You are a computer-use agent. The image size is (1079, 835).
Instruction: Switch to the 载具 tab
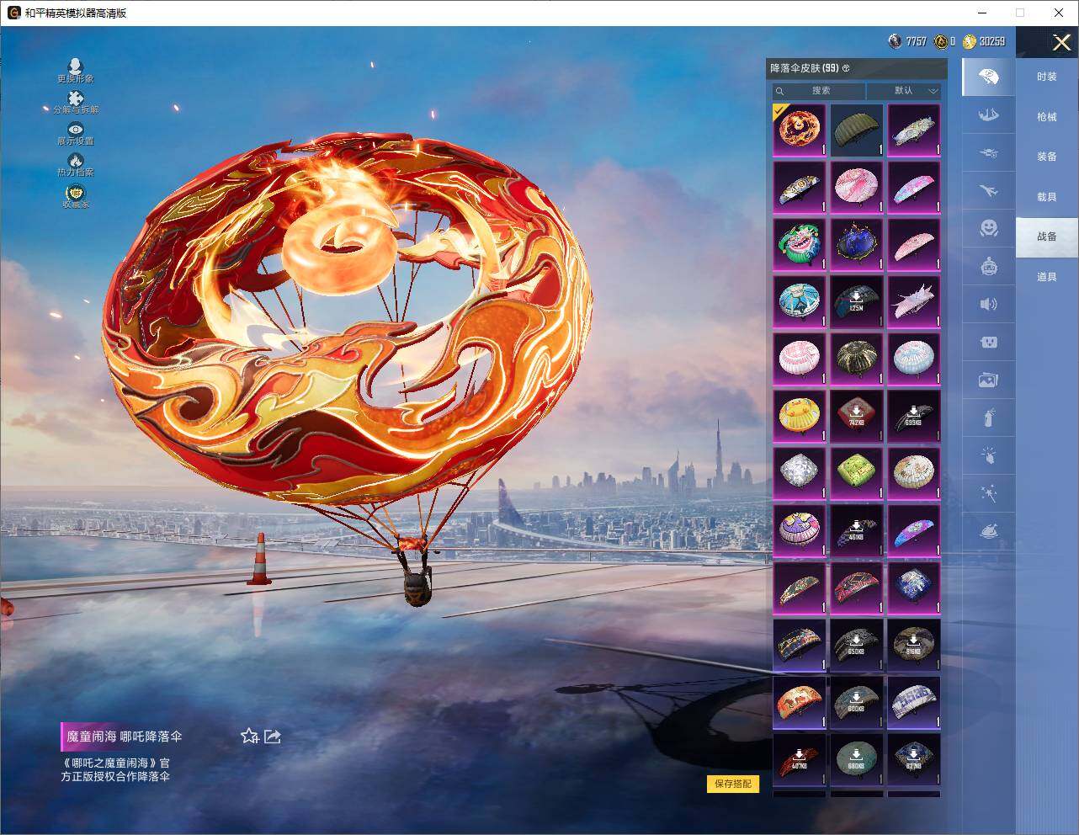[x=1047, y=197]
